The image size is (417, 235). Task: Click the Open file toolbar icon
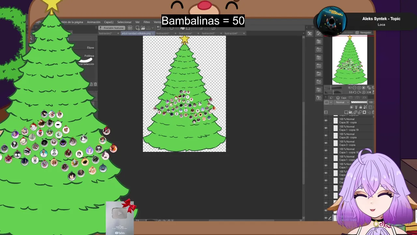click(143, 28)
